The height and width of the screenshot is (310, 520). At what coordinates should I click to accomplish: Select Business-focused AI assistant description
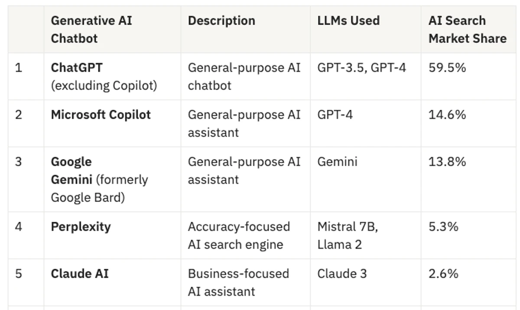point(238,283)
